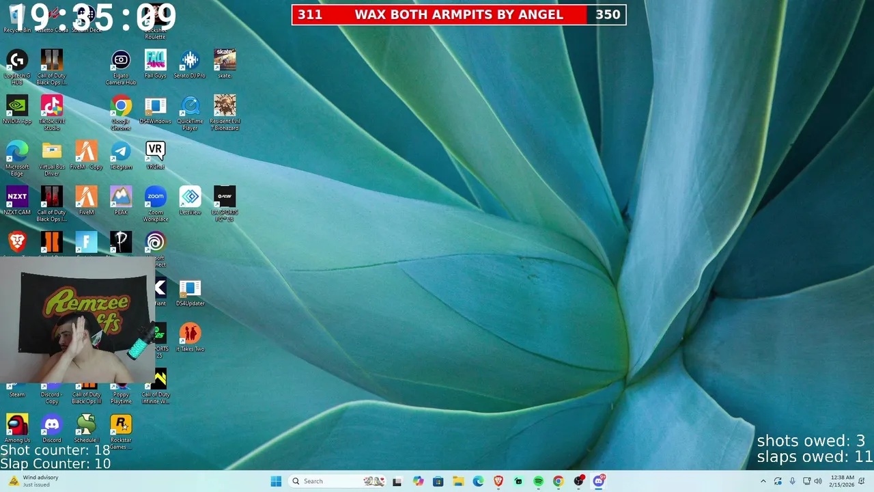Open Copilot from the taskbar
This screenshot has height=492, width=874.
point(418,481)
